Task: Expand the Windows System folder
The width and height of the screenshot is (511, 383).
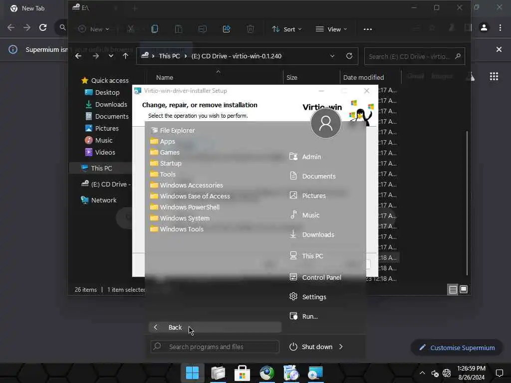Action: pos(180,218)
